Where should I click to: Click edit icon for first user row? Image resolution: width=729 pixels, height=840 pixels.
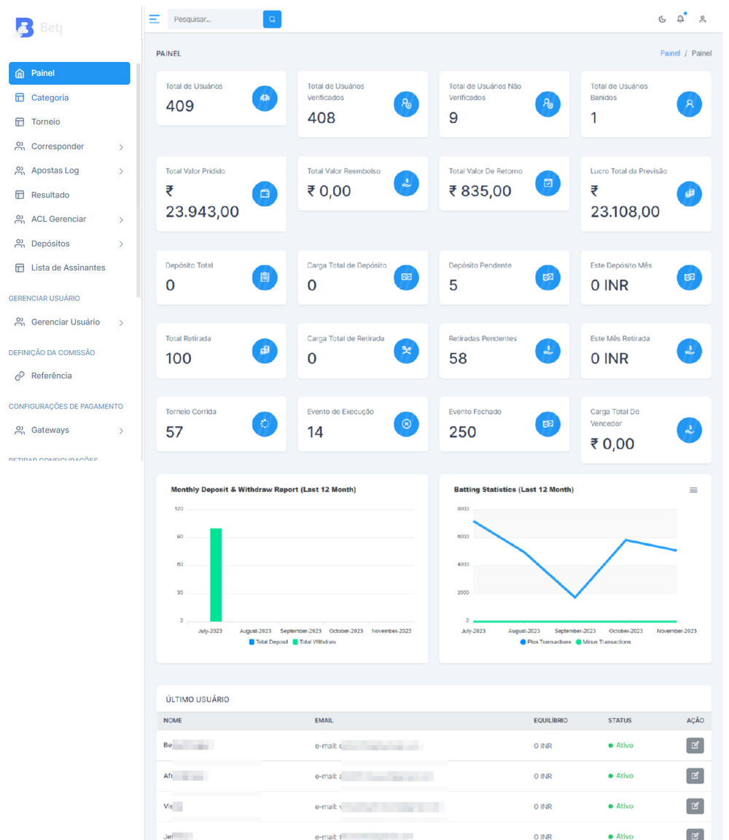coord(695,745)
